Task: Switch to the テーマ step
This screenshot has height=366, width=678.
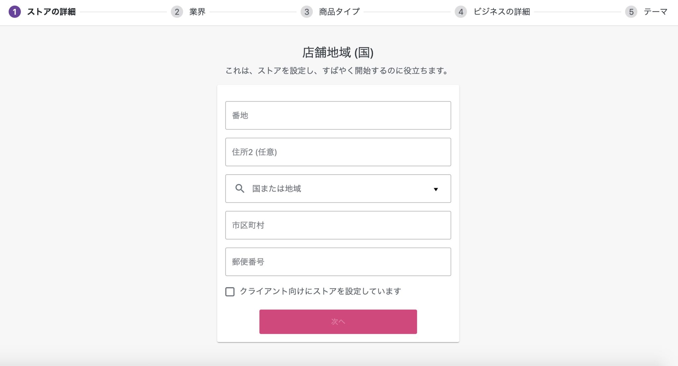Action: click(655, 12)
